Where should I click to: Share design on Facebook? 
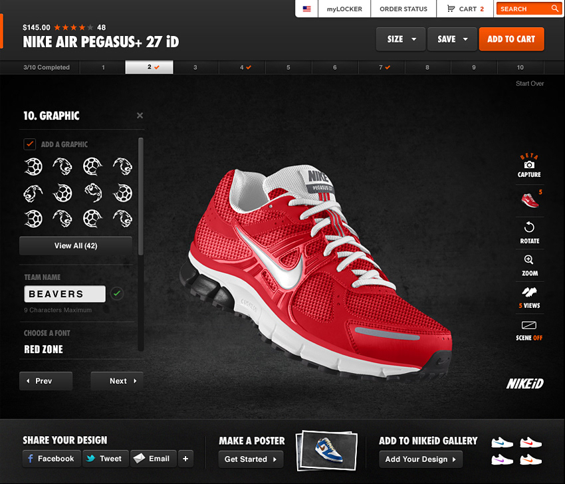point(52,459)
